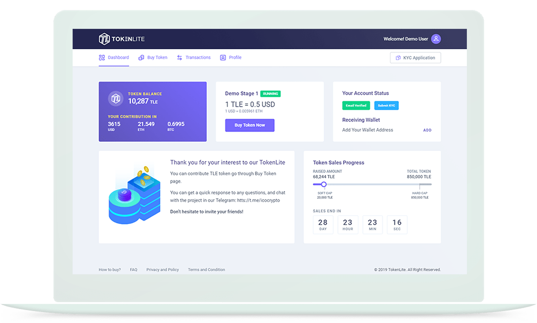Click the token sales progress slider handle

point(324,184)
